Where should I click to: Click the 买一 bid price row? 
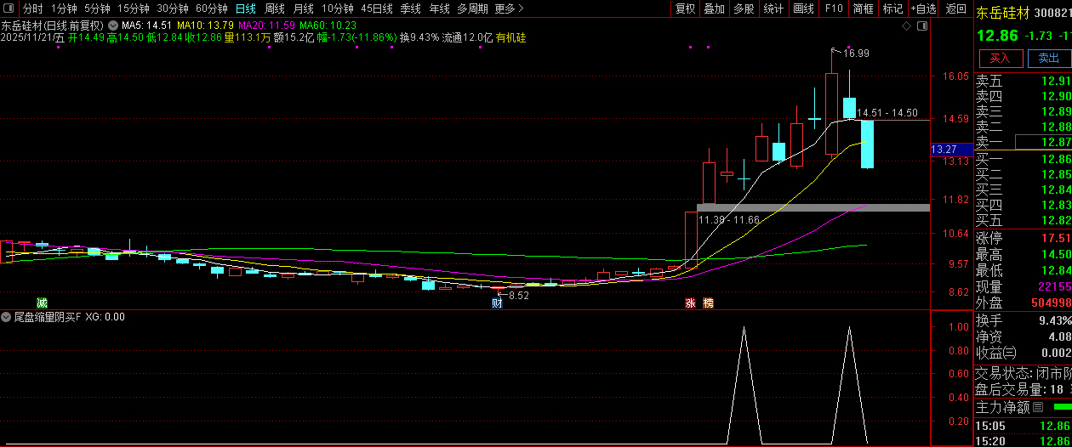1023,159
